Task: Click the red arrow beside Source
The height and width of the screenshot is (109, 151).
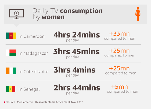Action: click(x=5, y=102)
